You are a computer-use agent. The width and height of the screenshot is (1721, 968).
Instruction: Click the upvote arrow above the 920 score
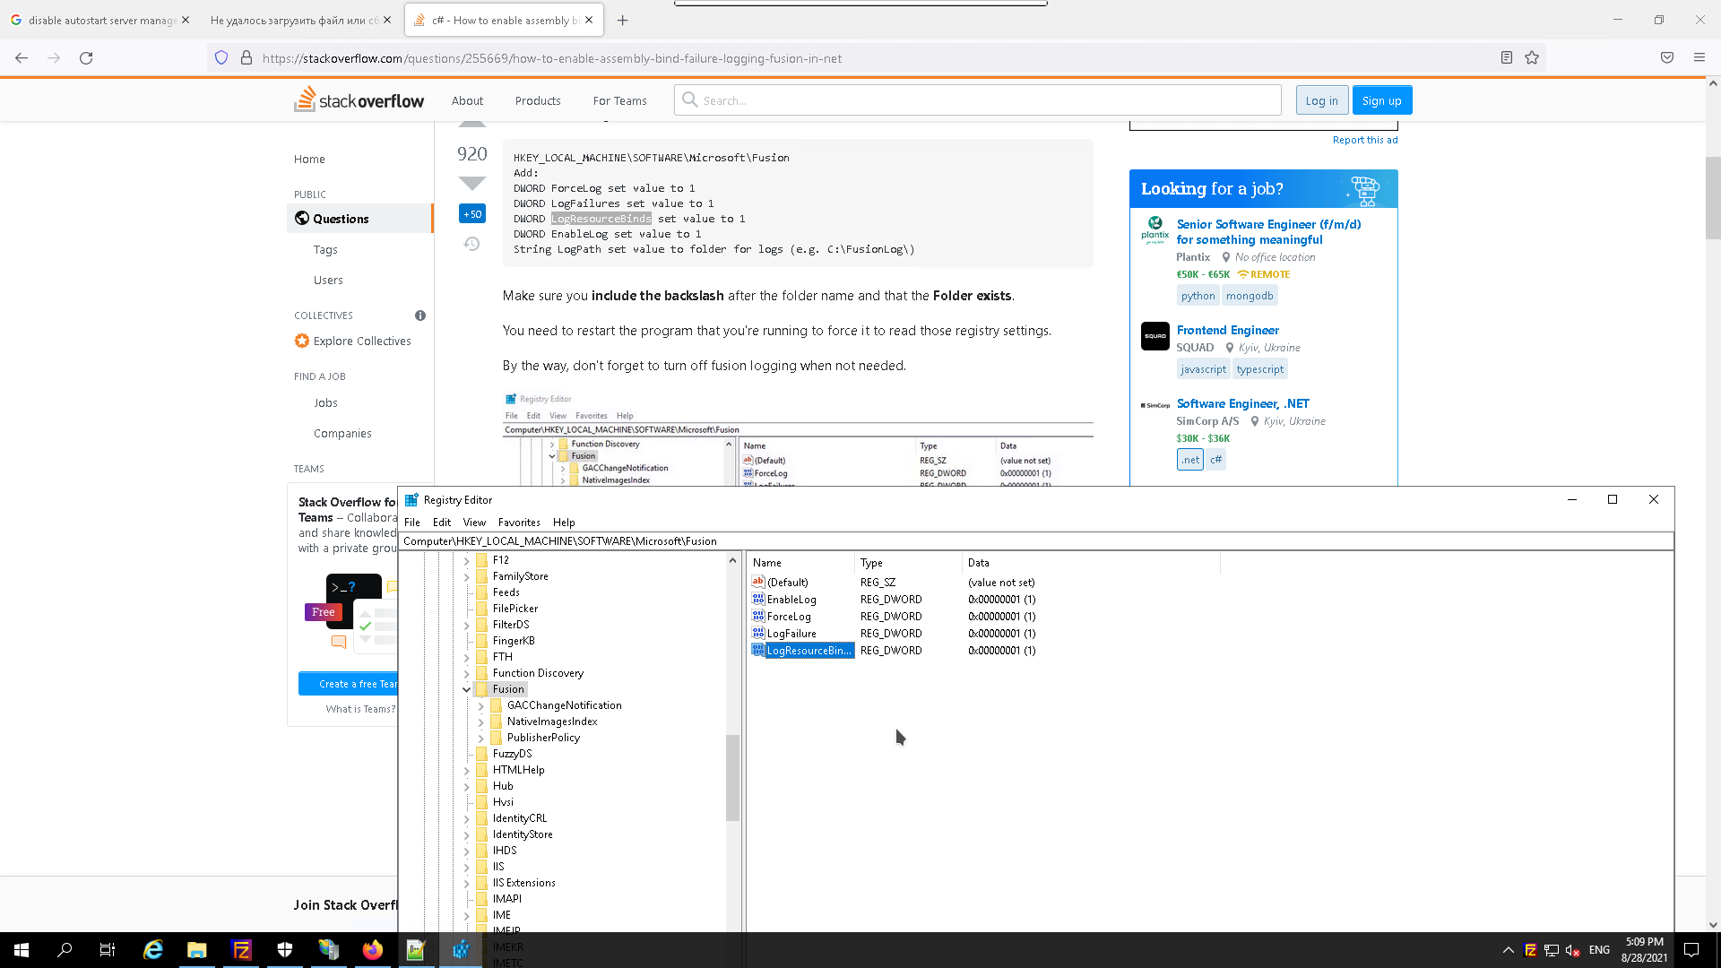coord(472,124)
